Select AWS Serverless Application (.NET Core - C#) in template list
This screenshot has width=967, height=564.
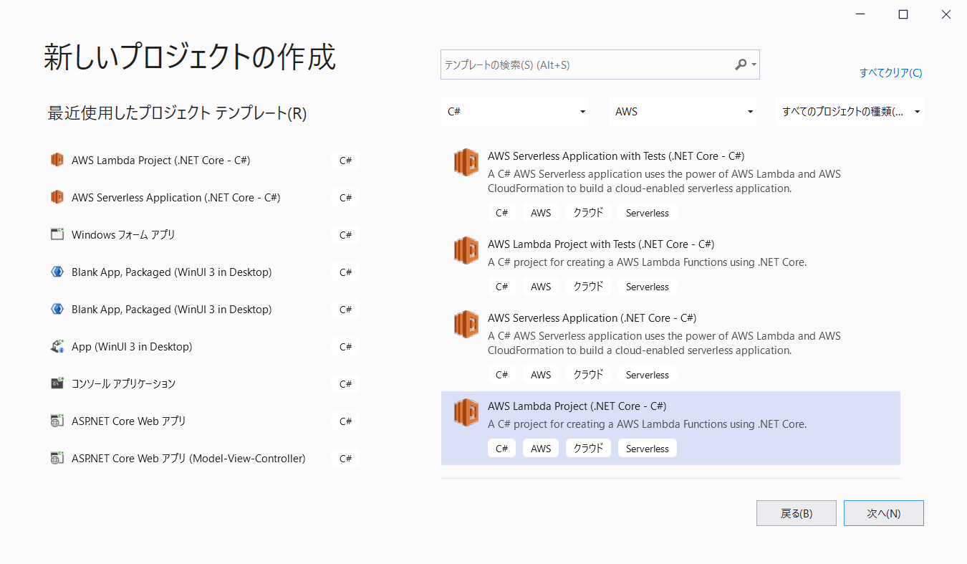click(670, 346)
